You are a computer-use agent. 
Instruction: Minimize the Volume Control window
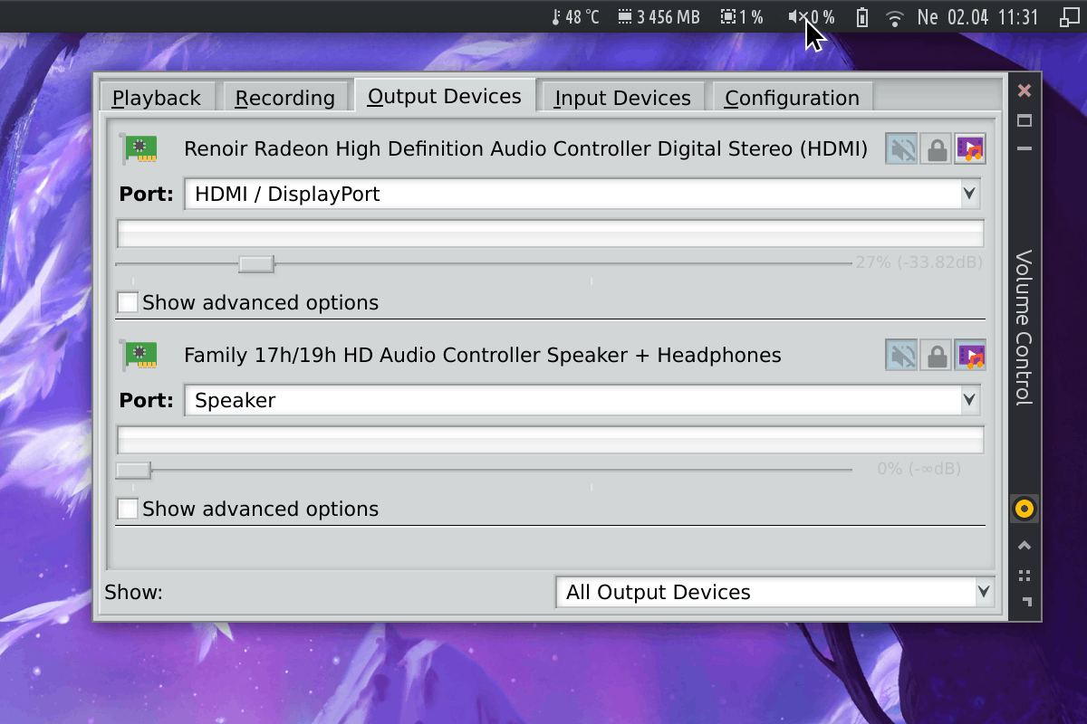point(1024,148)
